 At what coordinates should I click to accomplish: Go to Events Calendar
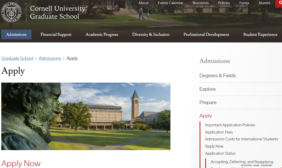170,3
